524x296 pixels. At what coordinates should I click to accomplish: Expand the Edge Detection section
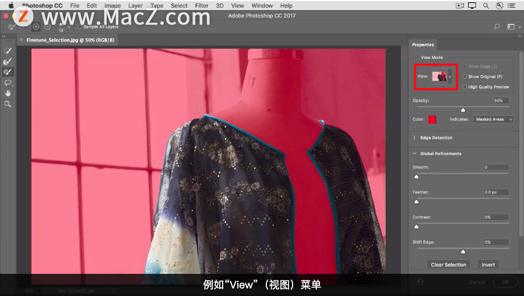click(x=414, y=138)
